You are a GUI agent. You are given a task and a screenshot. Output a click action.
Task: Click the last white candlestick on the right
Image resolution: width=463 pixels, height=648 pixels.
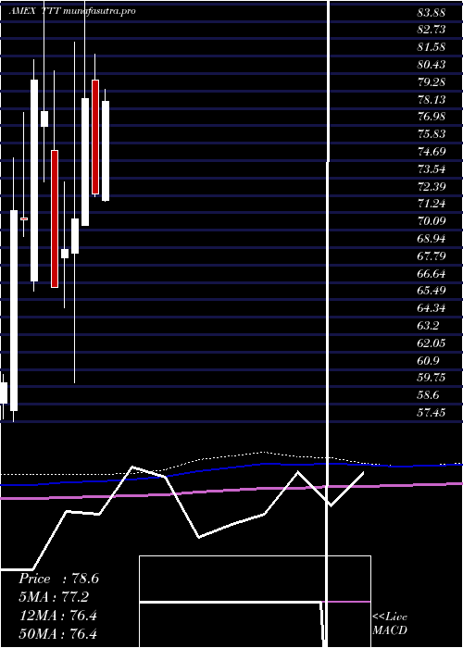(x=106, y=151)
